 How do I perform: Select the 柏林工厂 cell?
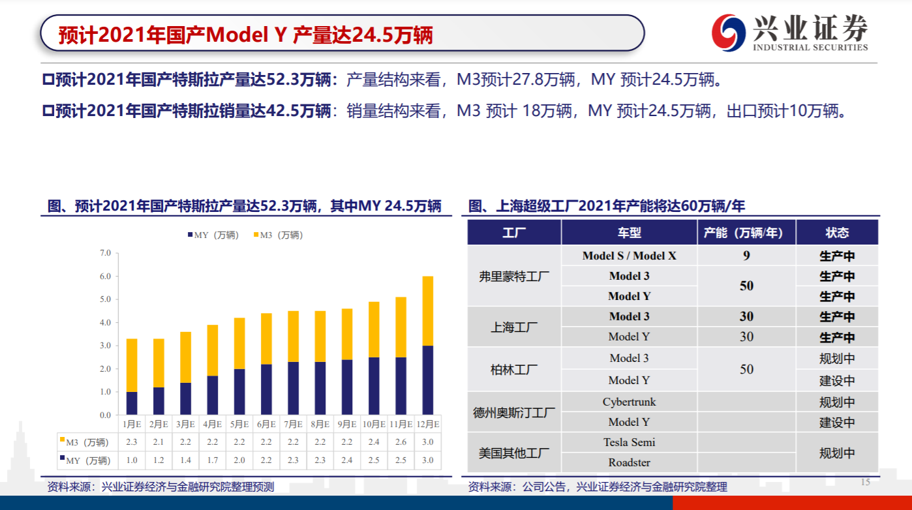point(515,369)
